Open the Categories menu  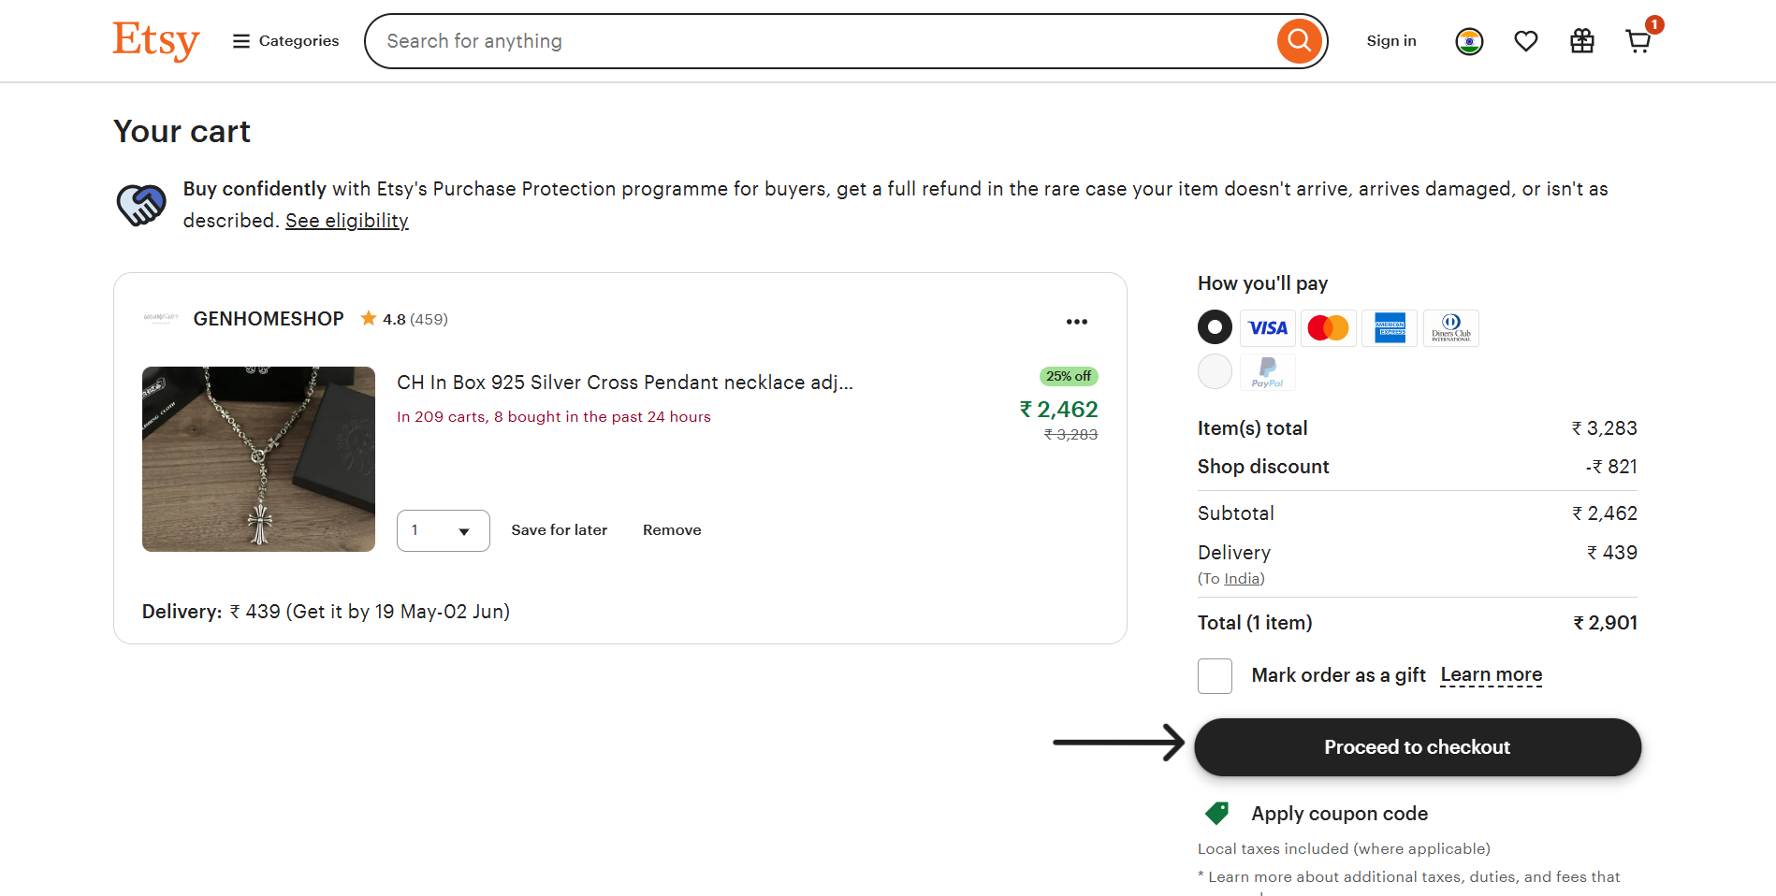pyautogui.click(x=285, y=41)
